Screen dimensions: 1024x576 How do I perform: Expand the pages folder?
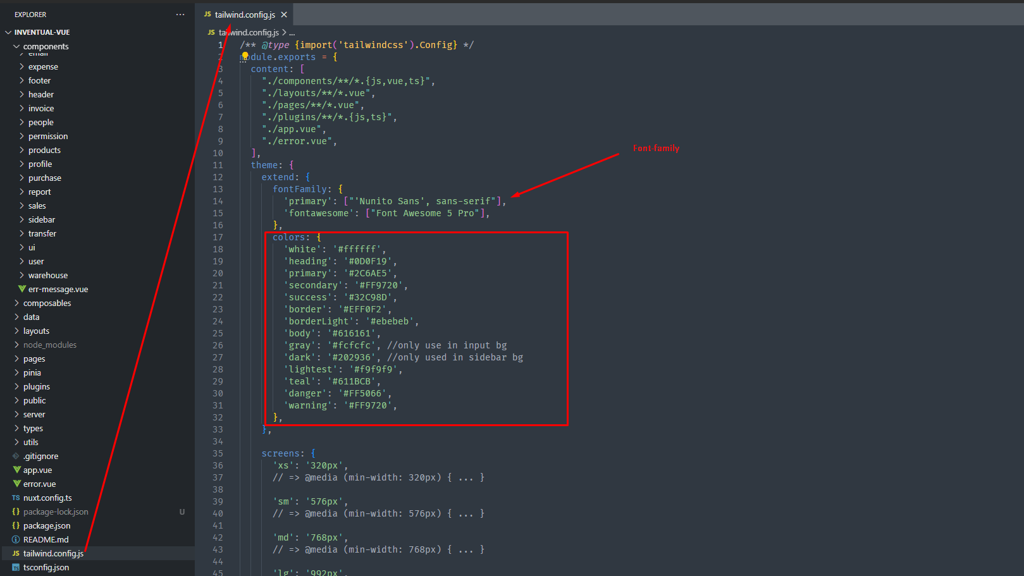tap(34, 358)
